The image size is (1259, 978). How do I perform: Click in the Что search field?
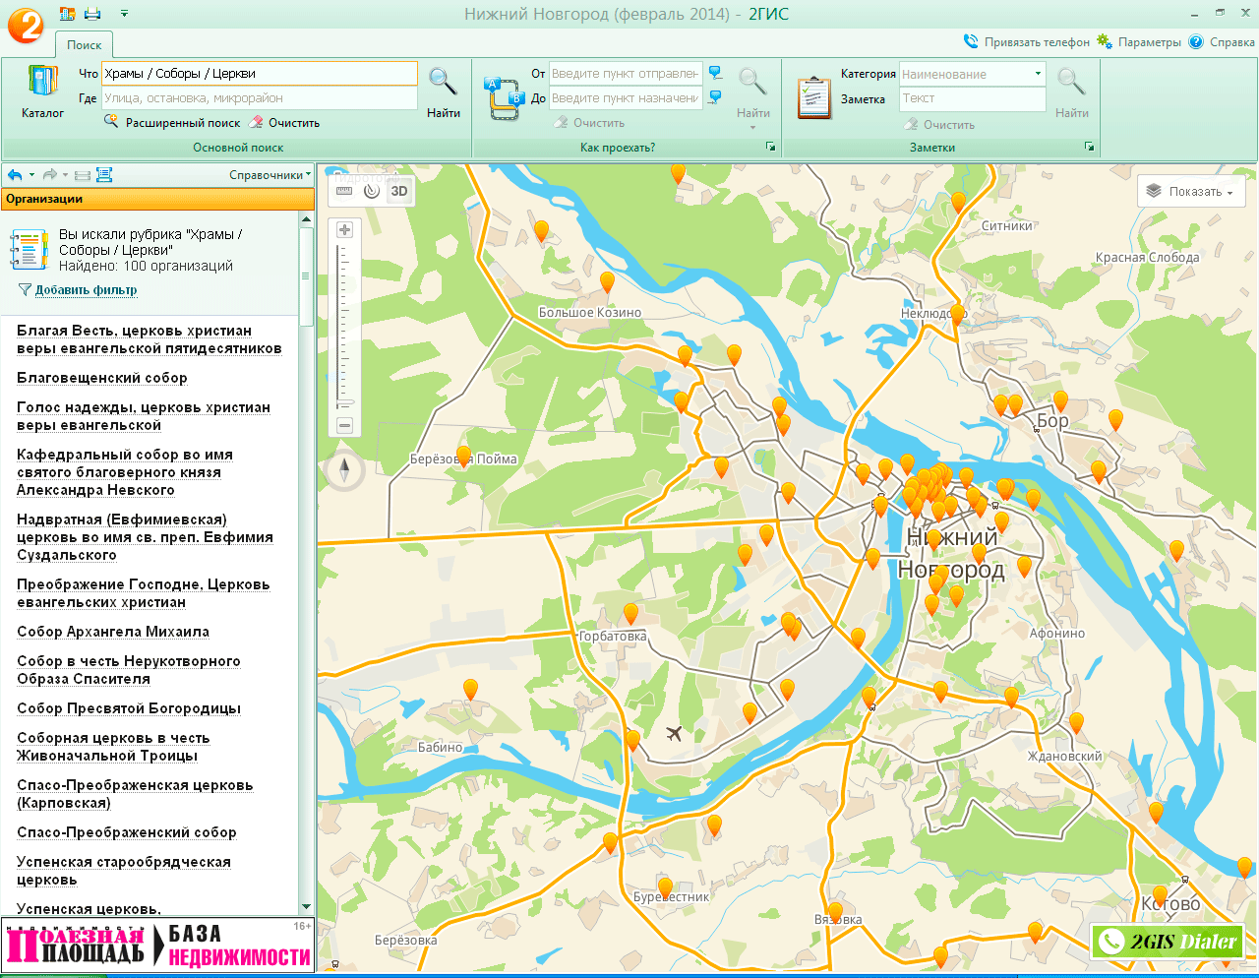(x=260, y=74)
